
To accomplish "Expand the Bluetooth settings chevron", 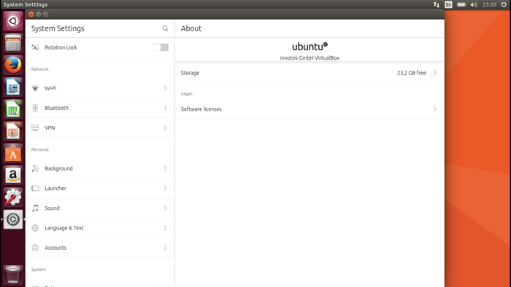I will [x=165, y=108].
